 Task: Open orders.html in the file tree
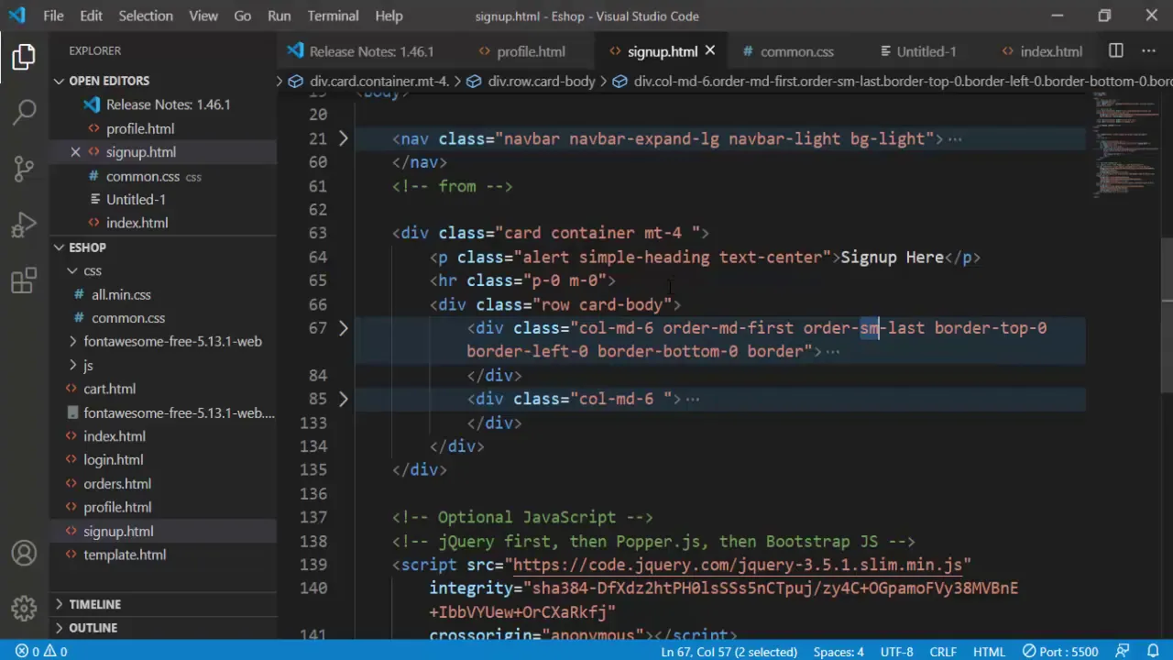coord(117,484)
